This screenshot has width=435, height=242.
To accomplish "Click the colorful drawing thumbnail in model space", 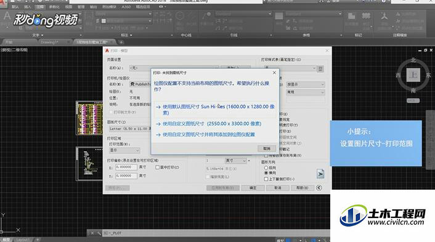I will [89, 118].
